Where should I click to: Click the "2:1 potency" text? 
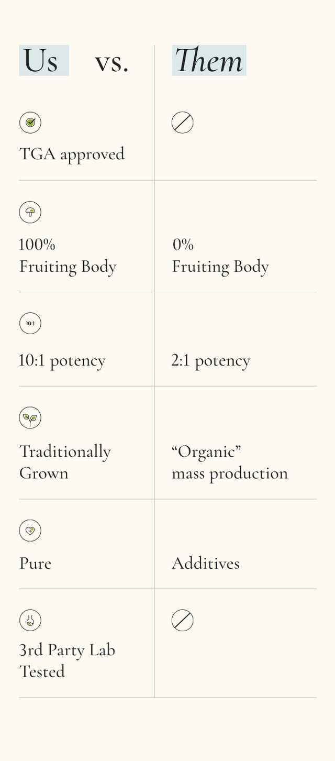(211, 360)
